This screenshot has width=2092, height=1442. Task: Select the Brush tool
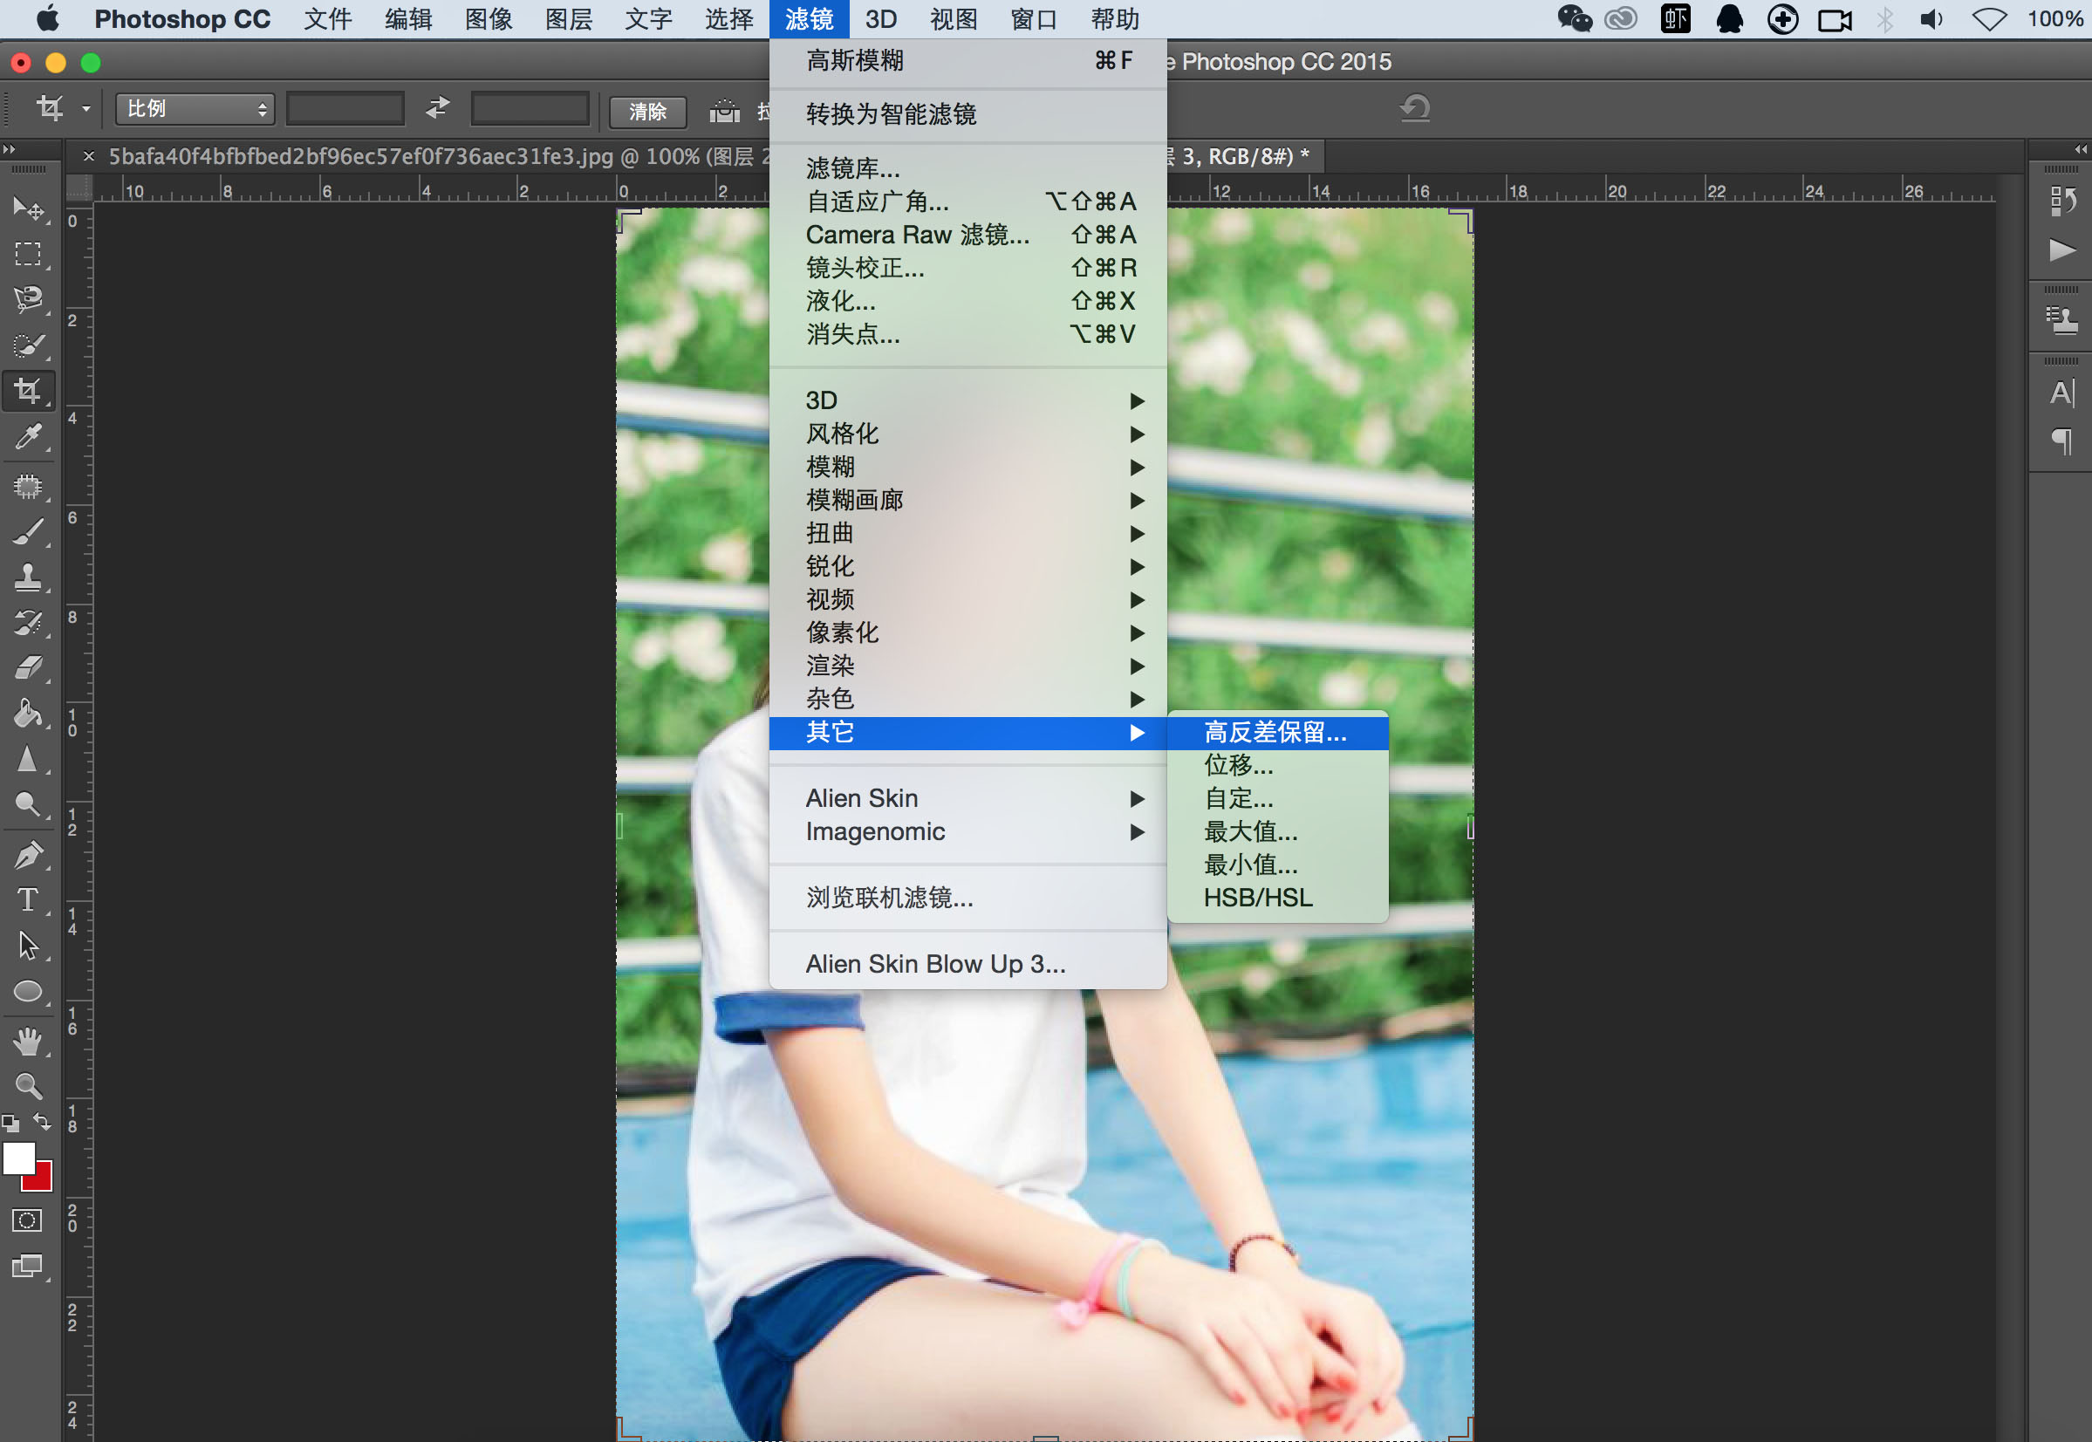(28, 532)
